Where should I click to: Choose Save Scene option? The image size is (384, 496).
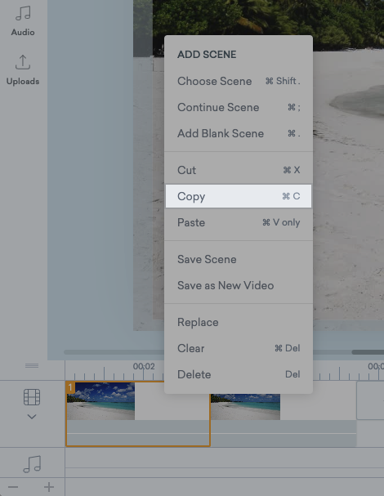239,259
